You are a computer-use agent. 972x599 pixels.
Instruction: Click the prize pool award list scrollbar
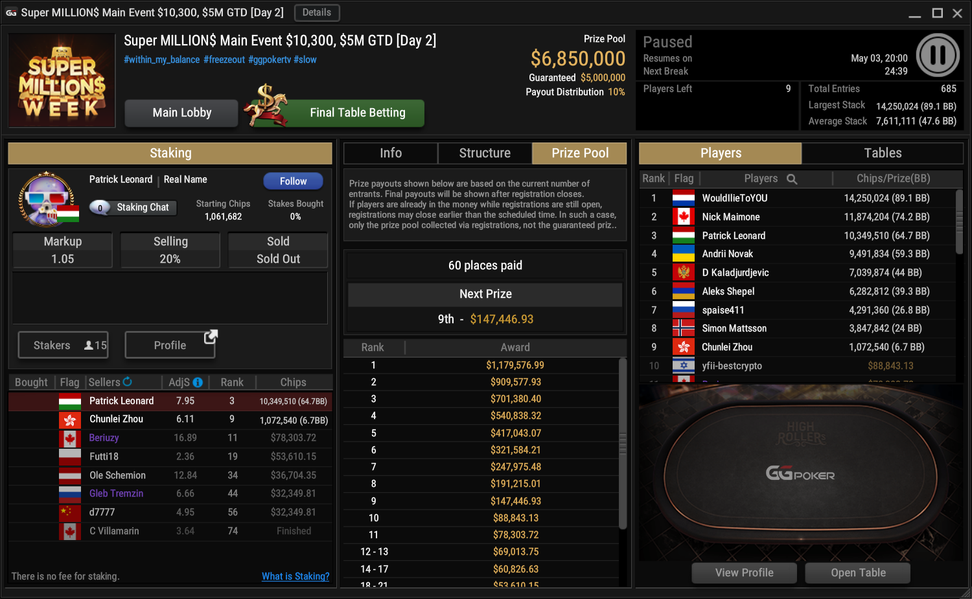coord(623,444)
